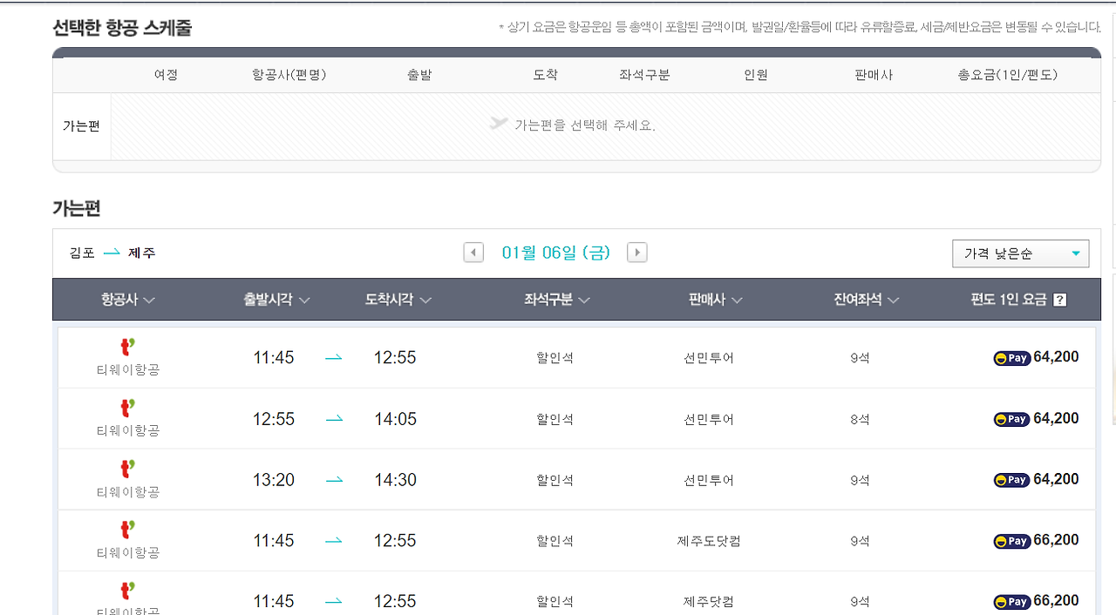Click T'way logo of 12:55 departure flight
This screenshot has height=615, width=1116.
pos(128,409)
